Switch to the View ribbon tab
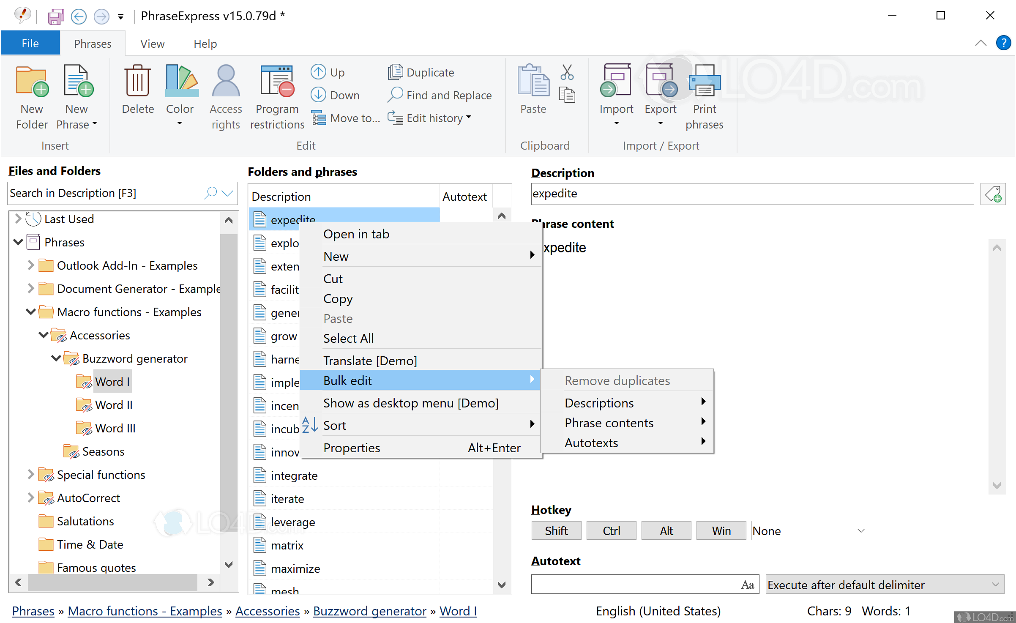Screen dimensions: 1016x623 pos(152,44)
